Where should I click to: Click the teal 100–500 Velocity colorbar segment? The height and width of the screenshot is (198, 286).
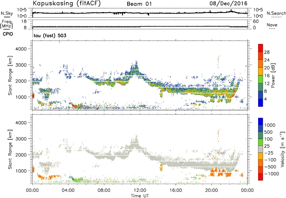[261, 135]
